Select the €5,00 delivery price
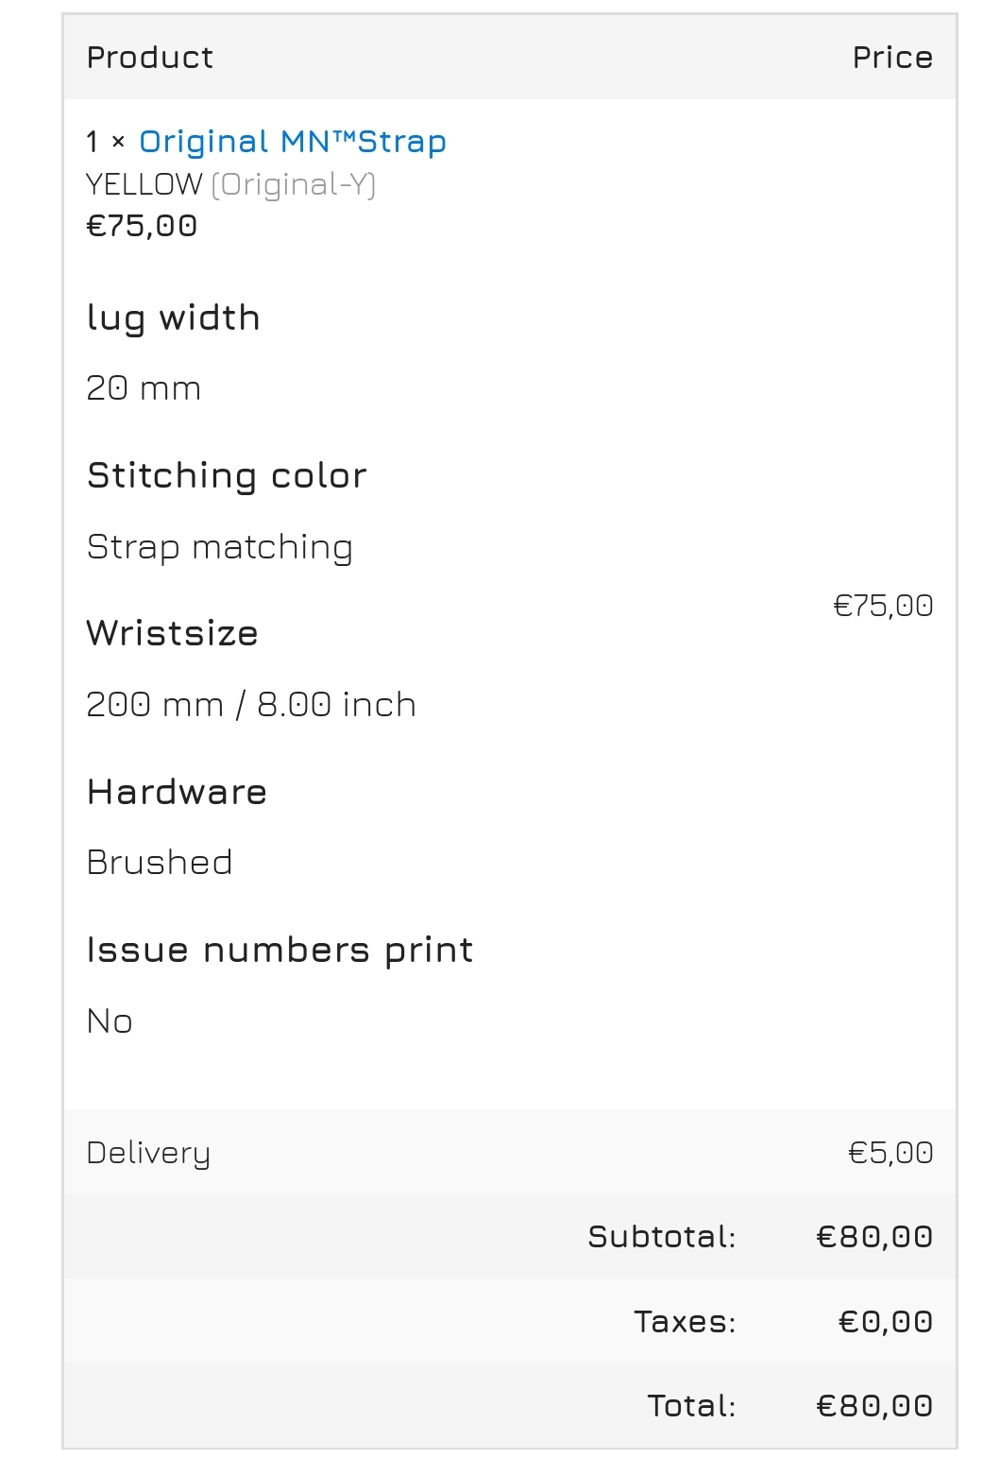The width and height of the screenshot is (983, 1475). [x=890, y=1153]
